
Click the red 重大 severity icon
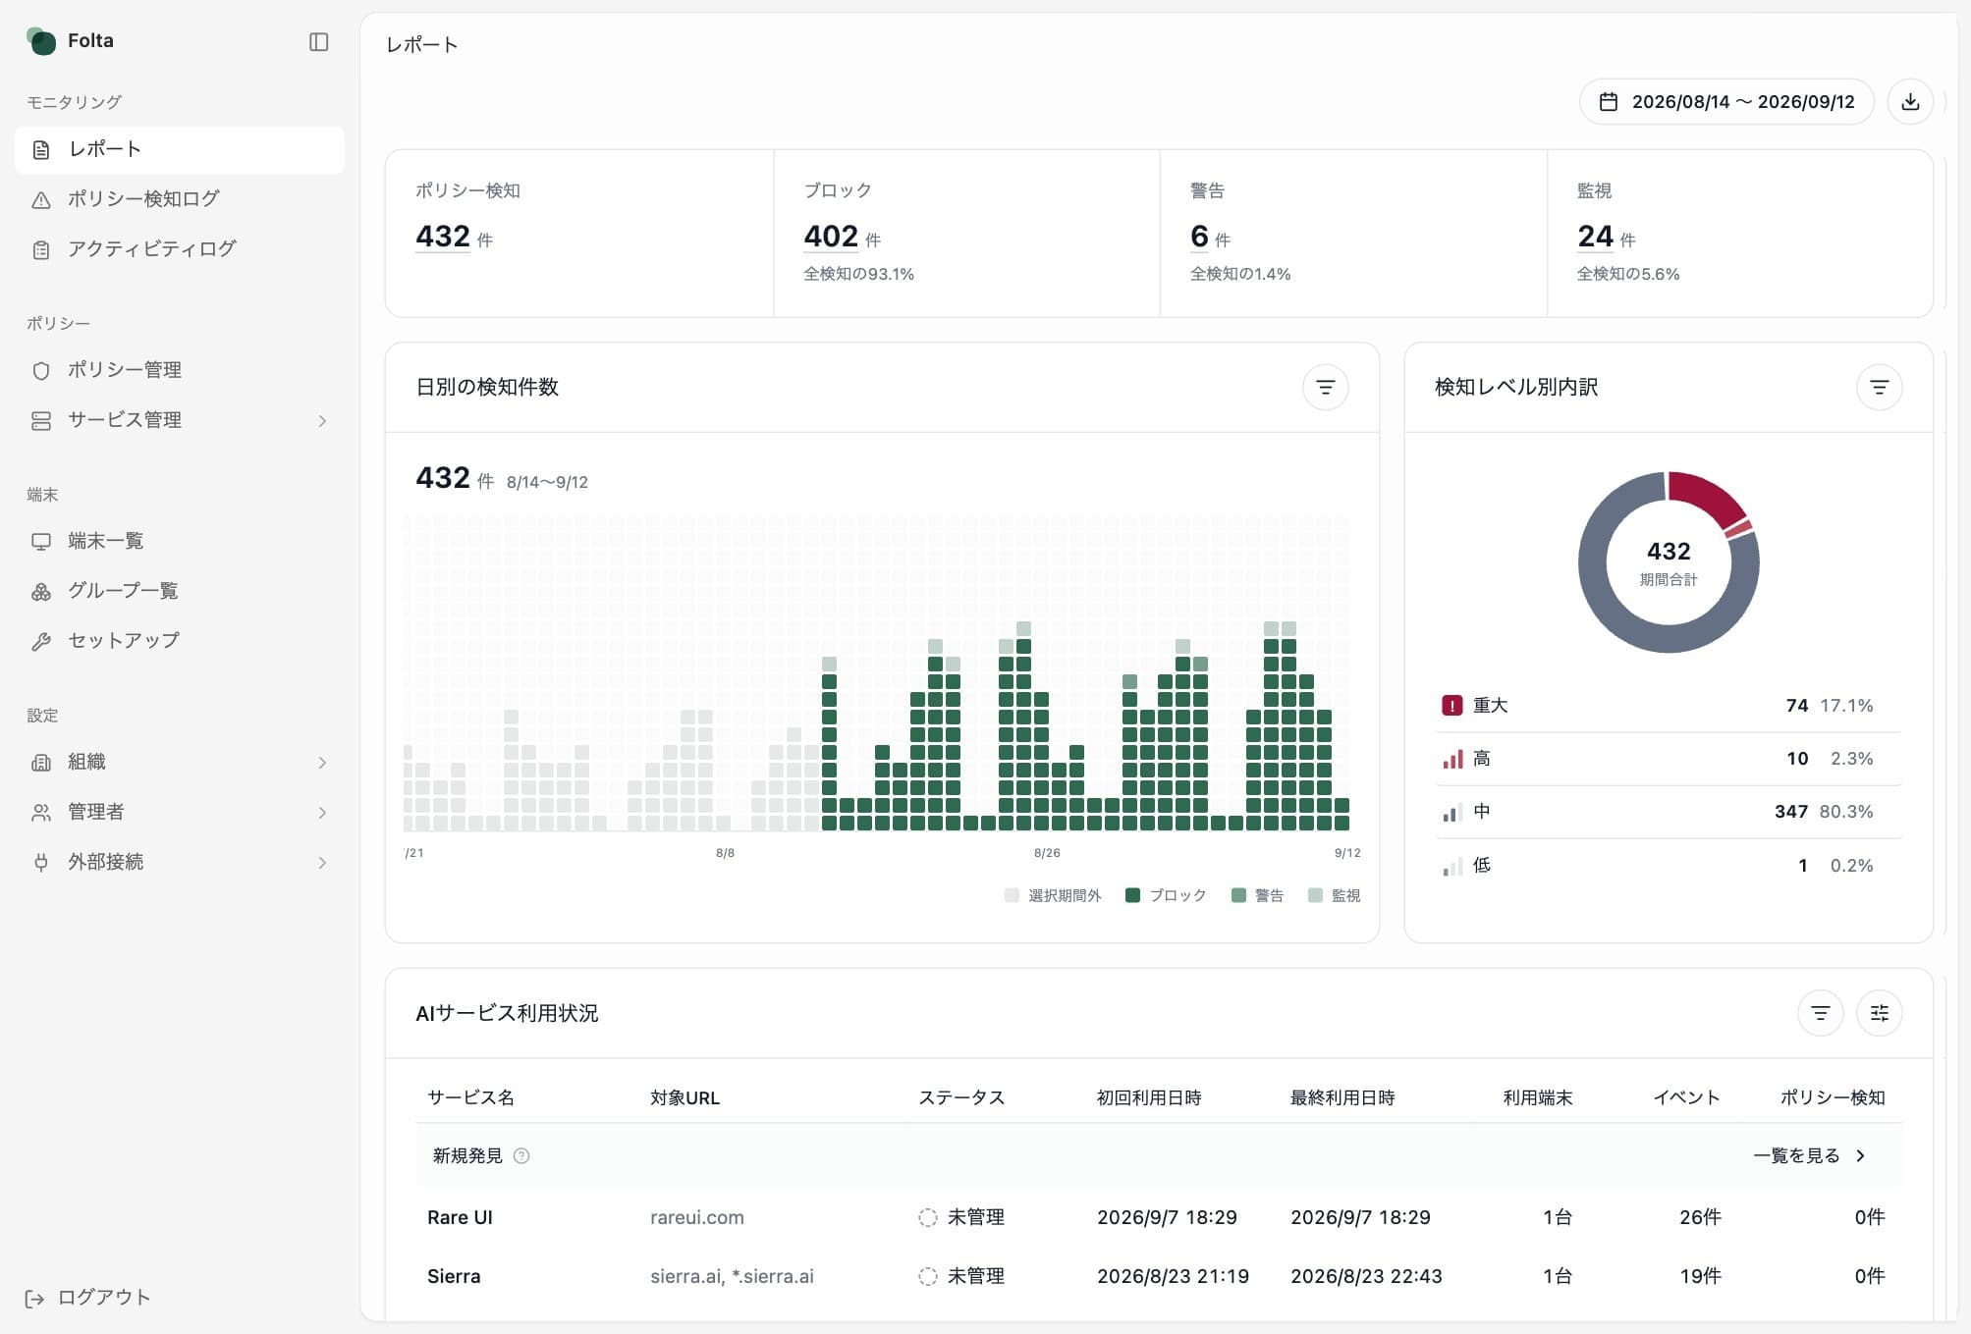pos(1451,706)
